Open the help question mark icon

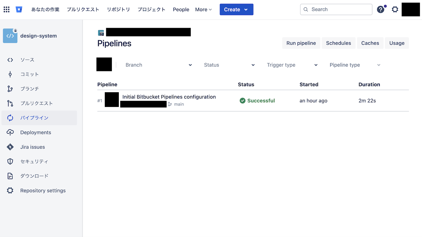pyautogui.click(x=381, y=9)
